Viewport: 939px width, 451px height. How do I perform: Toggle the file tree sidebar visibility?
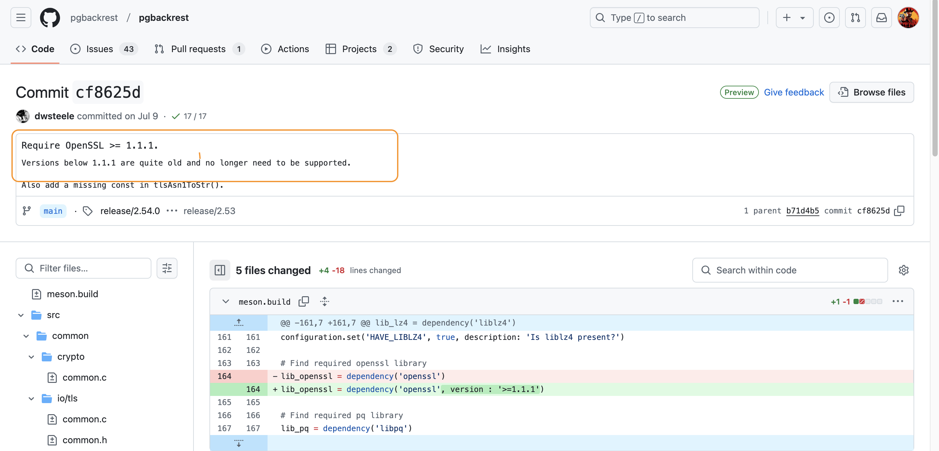220,270
